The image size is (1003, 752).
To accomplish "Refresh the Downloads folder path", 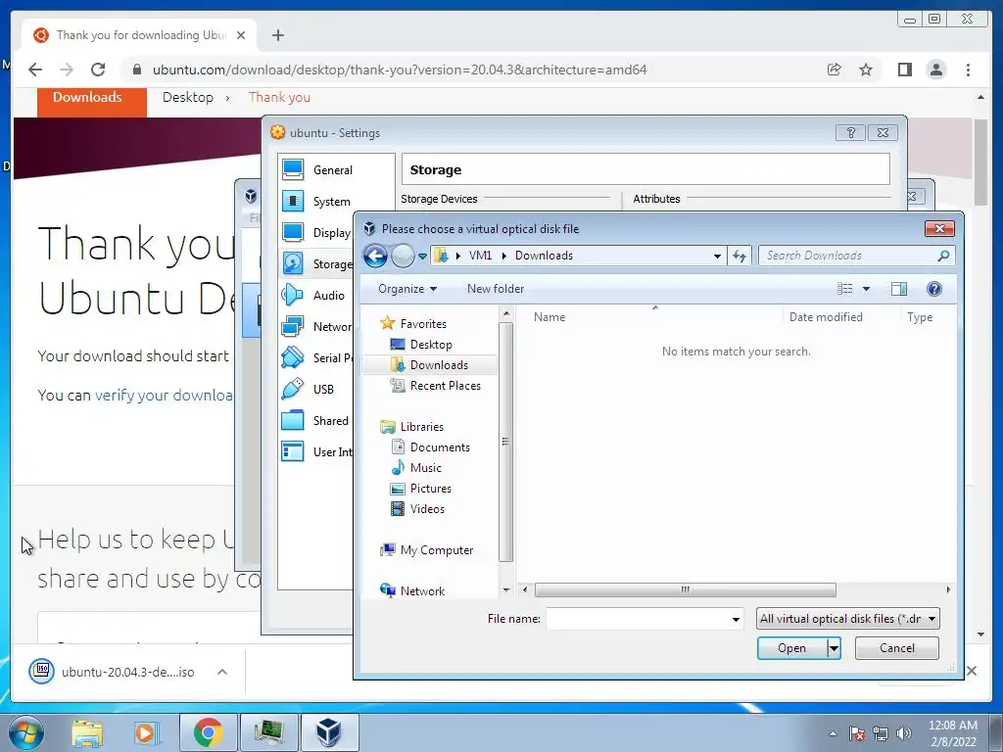I will (x=740, y=256).
